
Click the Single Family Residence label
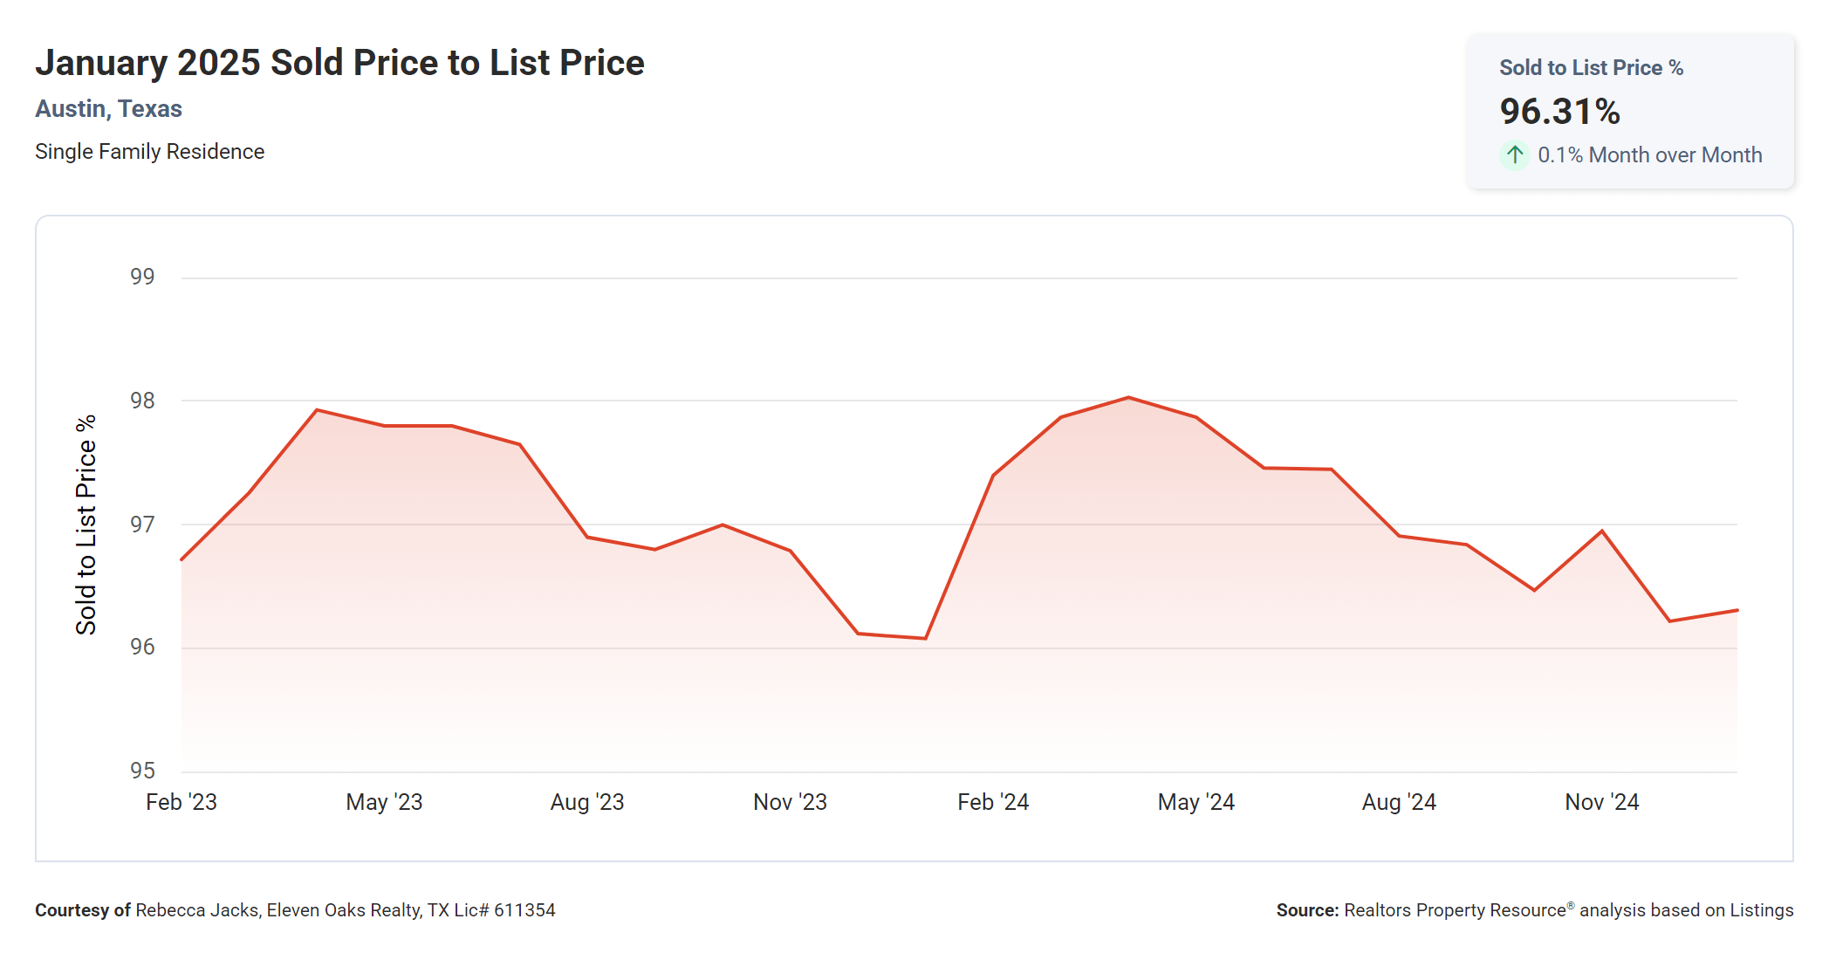149,152
